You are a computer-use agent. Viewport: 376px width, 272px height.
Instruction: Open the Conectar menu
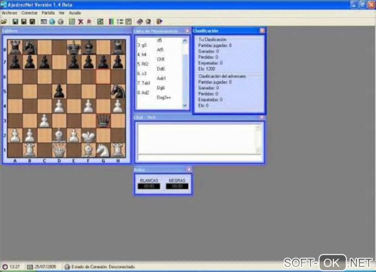click(x=29, y=13)
